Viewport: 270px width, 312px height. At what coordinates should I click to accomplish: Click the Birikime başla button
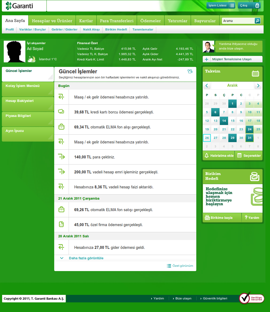(x=222, y=218)
